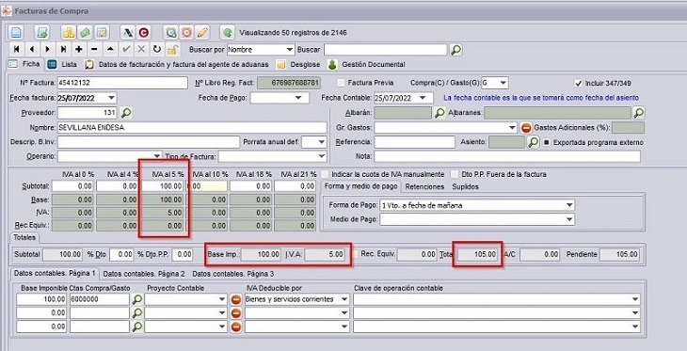
Task: Open account lookup beside 6000000 account
Action: (x=137, y=300)
